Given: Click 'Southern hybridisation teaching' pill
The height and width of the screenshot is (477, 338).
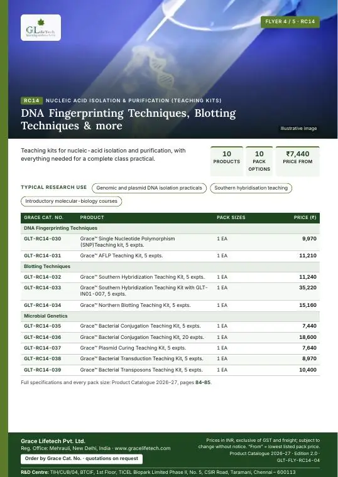Looking at the screenshot, I should point(251,188).
